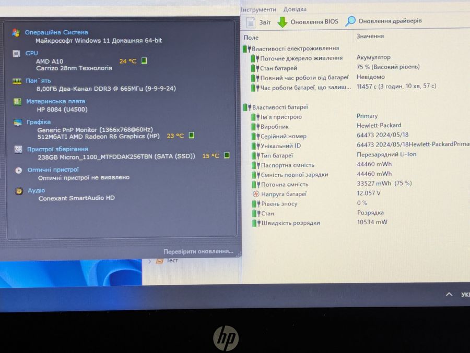Screen dimensions: 470x353
Task: Click the 75 % (Високий рівень) value
Action: point(388,67)
